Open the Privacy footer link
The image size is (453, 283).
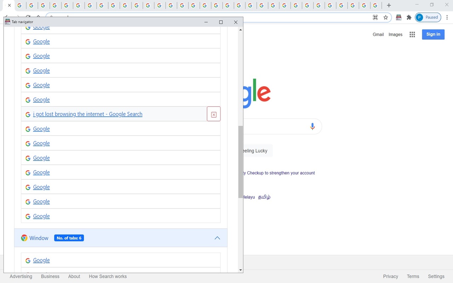coord(391,277)
